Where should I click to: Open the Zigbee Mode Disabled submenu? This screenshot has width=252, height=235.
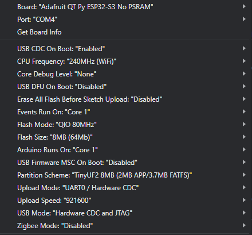point(125,226)
